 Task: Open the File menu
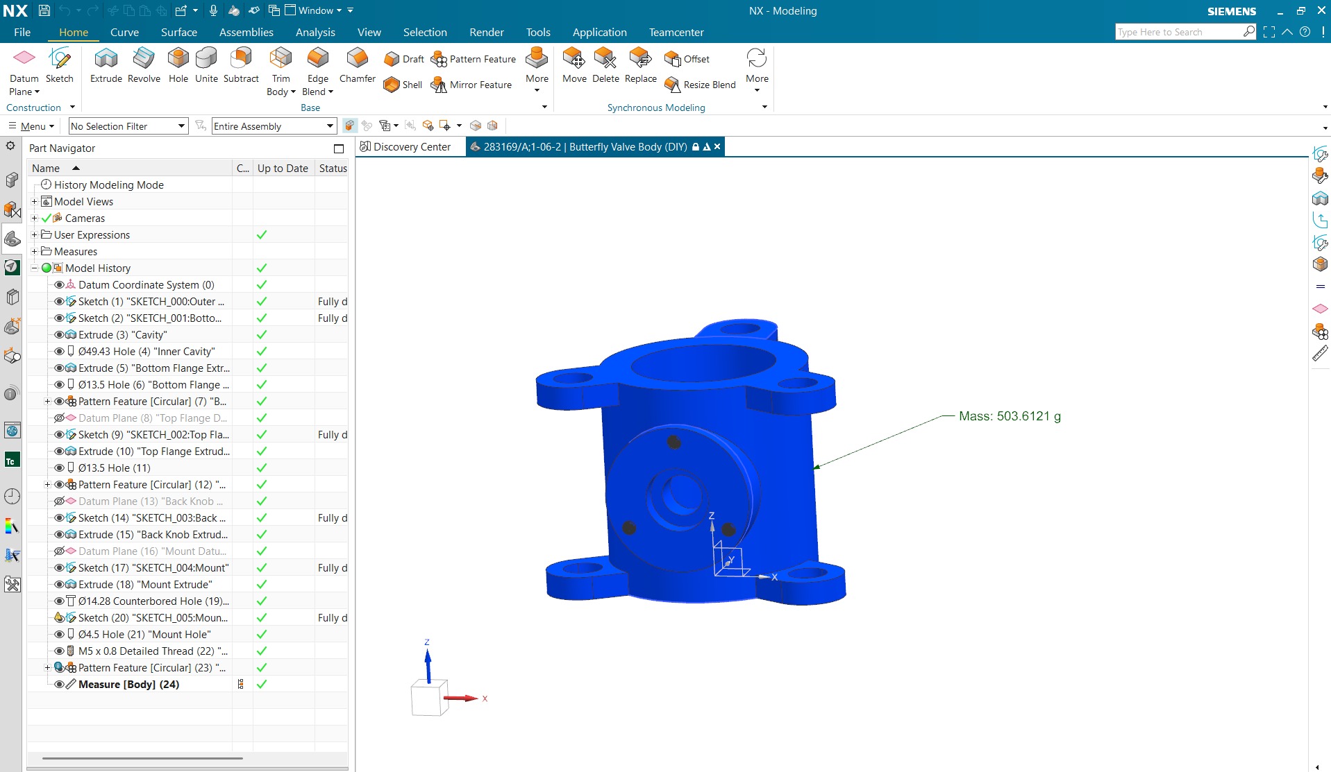22,32
